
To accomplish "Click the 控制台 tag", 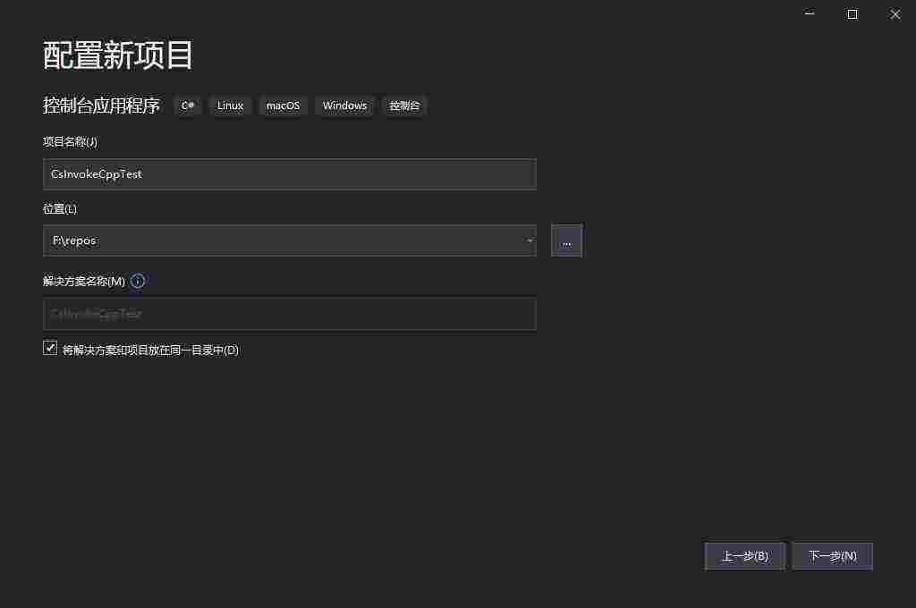I will click(404, 106).
